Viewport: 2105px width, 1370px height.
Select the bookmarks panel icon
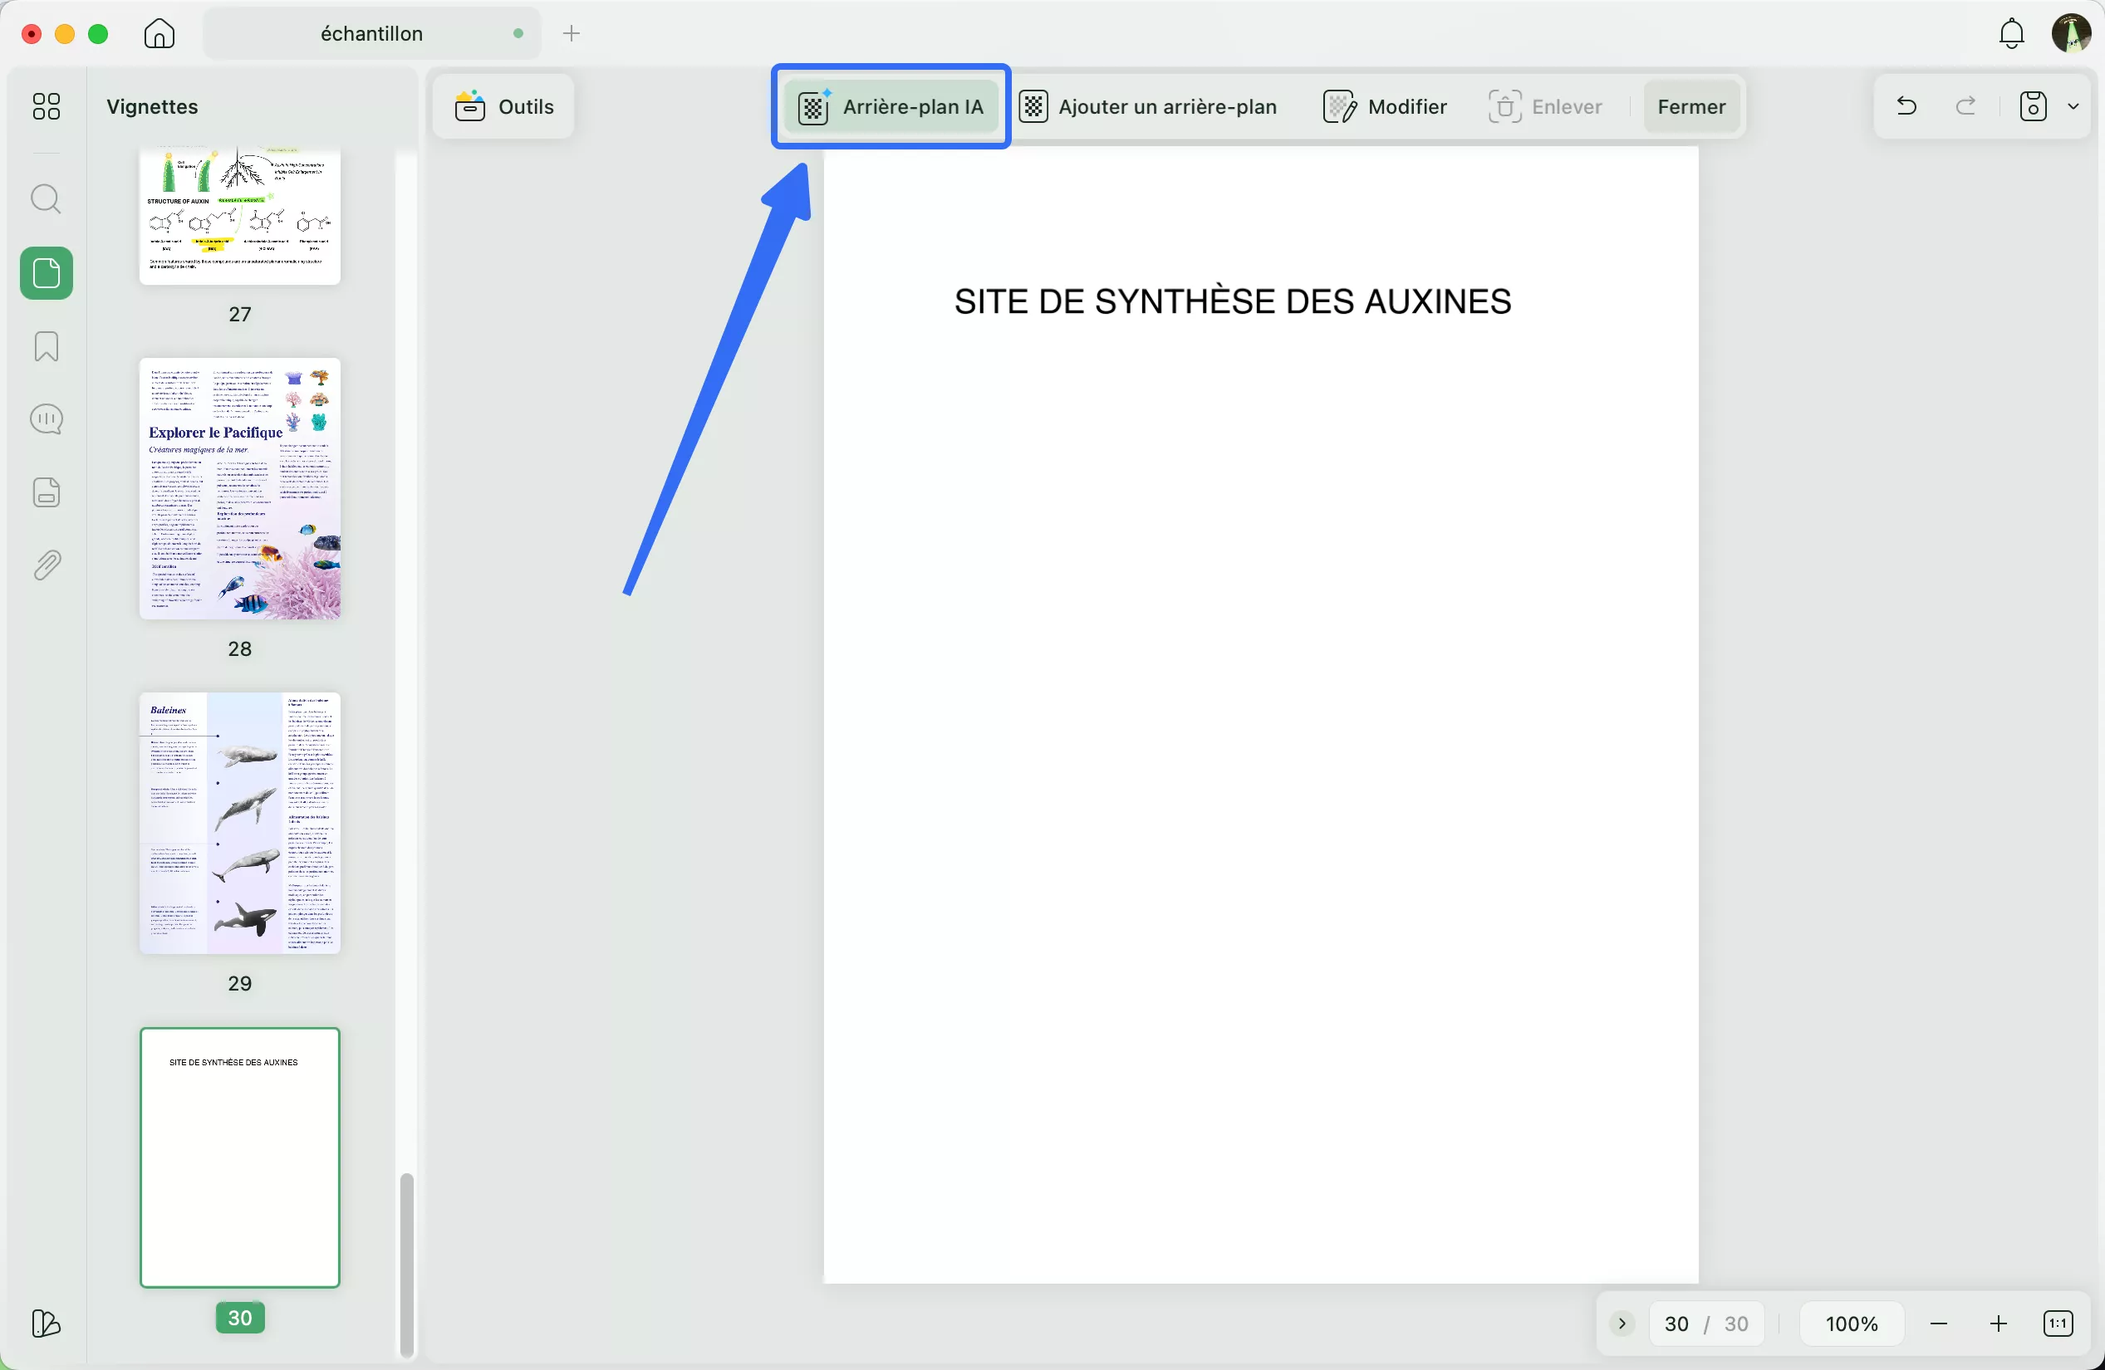(x=46, y=345)
